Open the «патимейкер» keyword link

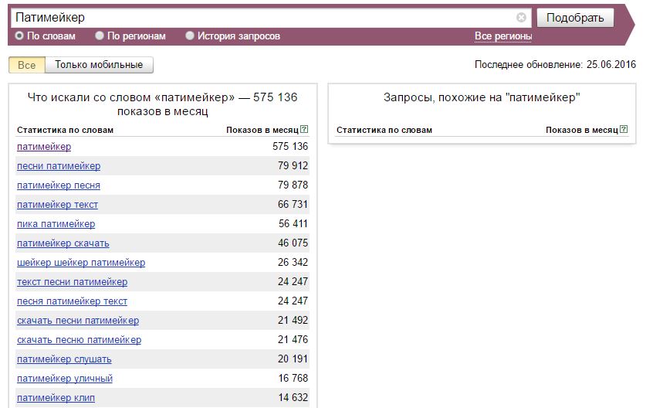pyautogui.click(x=44, y=147)
